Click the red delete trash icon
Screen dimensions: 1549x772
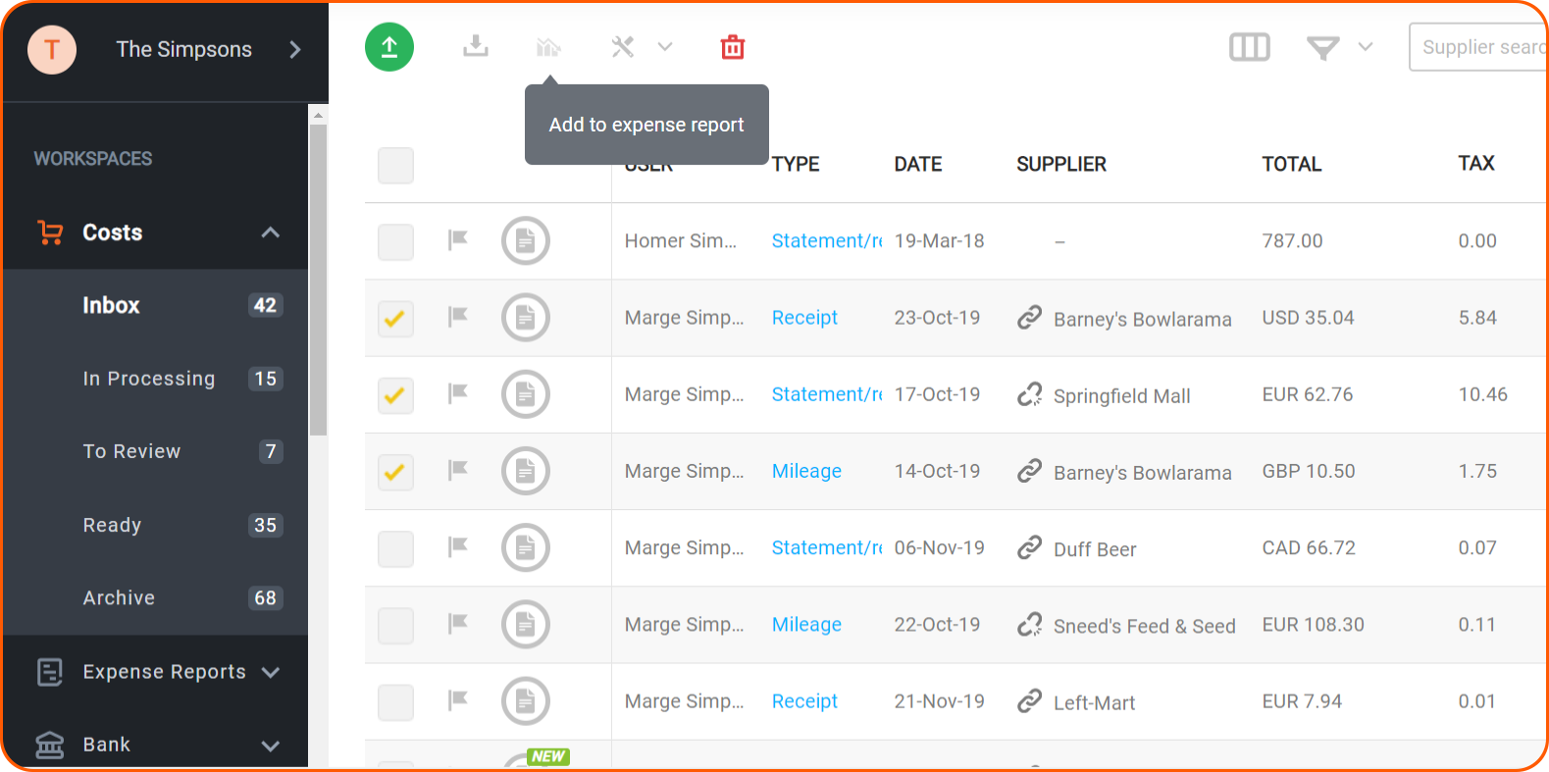(x=733, y=47)
